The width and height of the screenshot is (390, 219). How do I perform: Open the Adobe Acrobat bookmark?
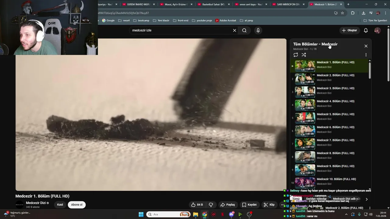tap(226, 20)
